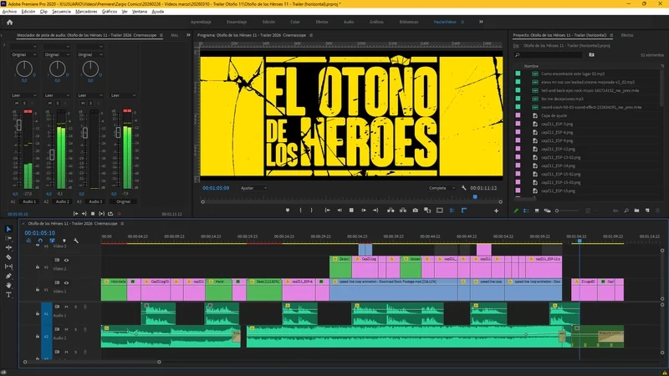Image resolution: width=669 pixels, height=376 pixels.
Task: Click record button in Audio Track Mixer
Action: click(119, 214)
